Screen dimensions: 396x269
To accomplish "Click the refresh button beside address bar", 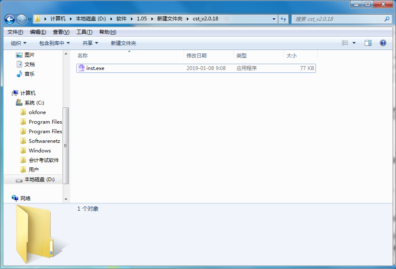I will pyautogui.click(x=283, y=19).
